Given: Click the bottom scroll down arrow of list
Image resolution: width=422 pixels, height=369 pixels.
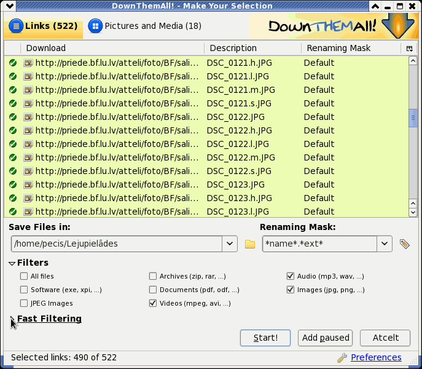Looking at the screenshot, I should coord(413,212).
